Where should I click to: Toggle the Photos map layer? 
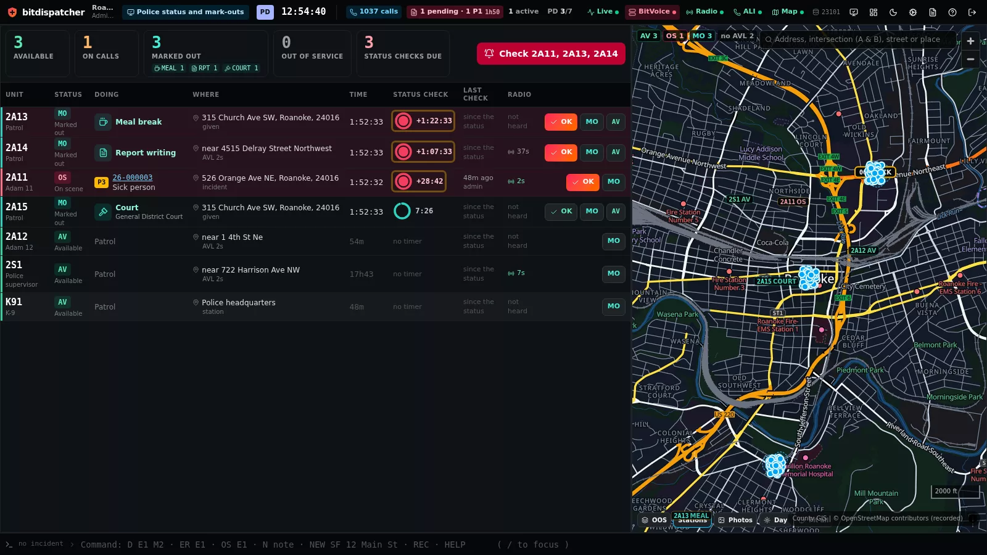click(735, 520)
